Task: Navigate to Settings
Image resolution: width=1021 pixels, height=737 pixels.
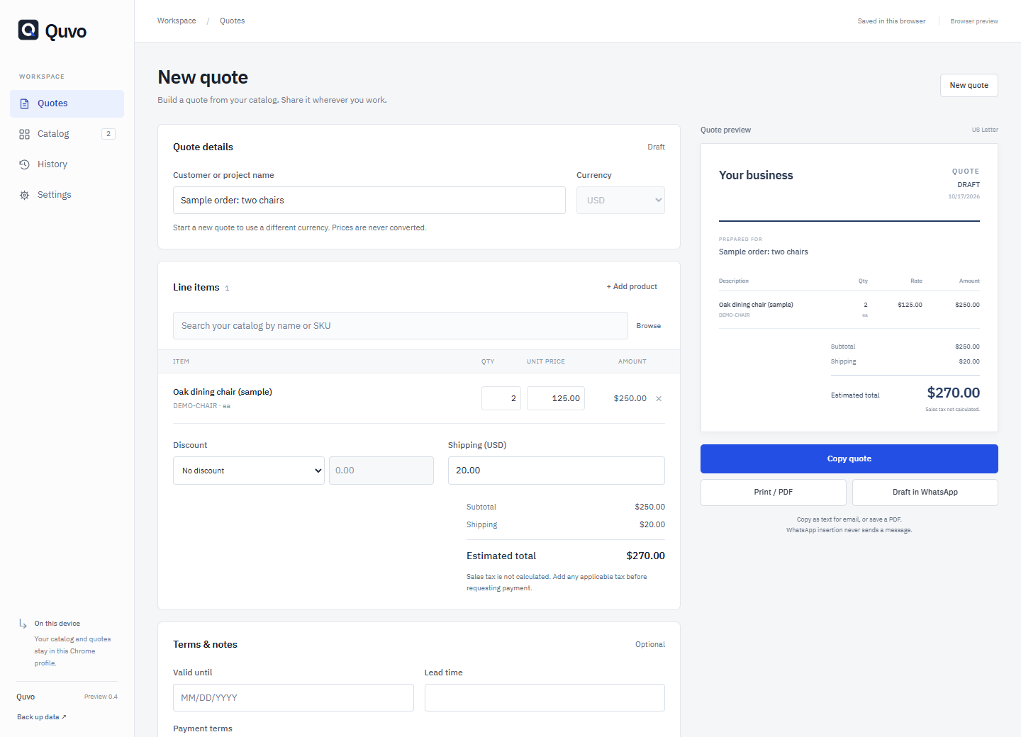Action: [67, 195]
